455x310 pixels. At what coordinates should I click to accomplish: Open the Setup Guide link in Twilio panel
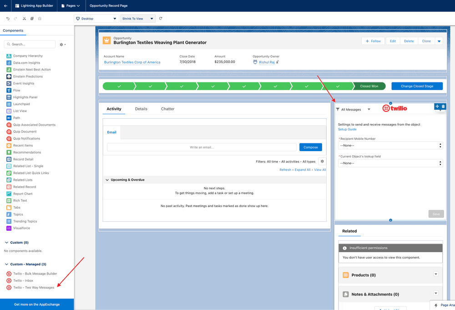pyautogui.click(x=347, y=129)
